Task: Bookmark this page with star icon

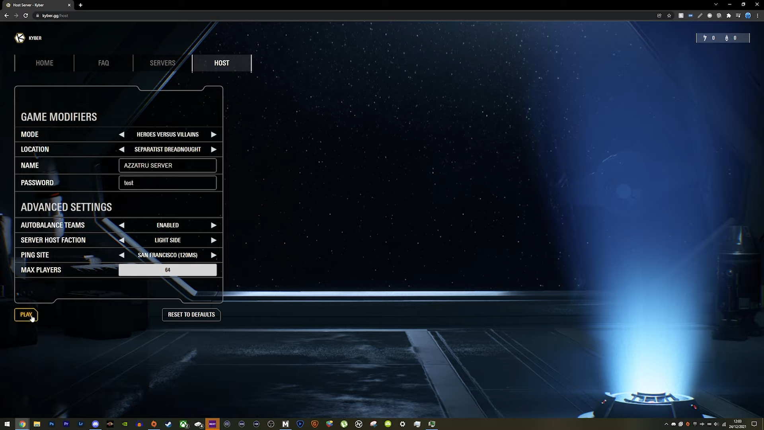Action: [x=669, y=16]
